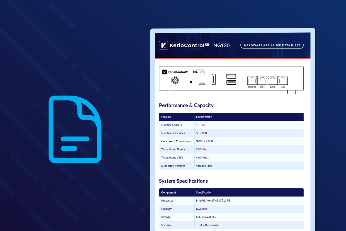This screenshot has height=231, width=346.
Task: Click the KerioControl wordmark in header
Action: click(x=189, y=45)
